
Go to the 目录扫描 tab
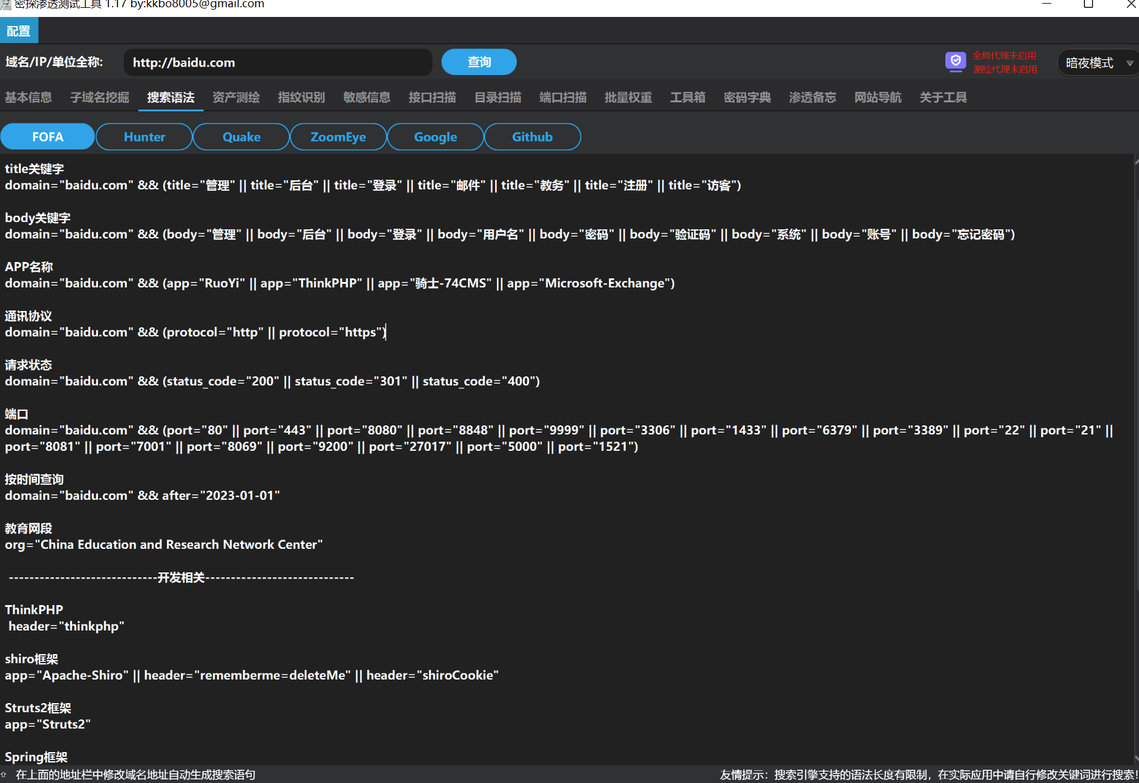(x=497, y=97)
